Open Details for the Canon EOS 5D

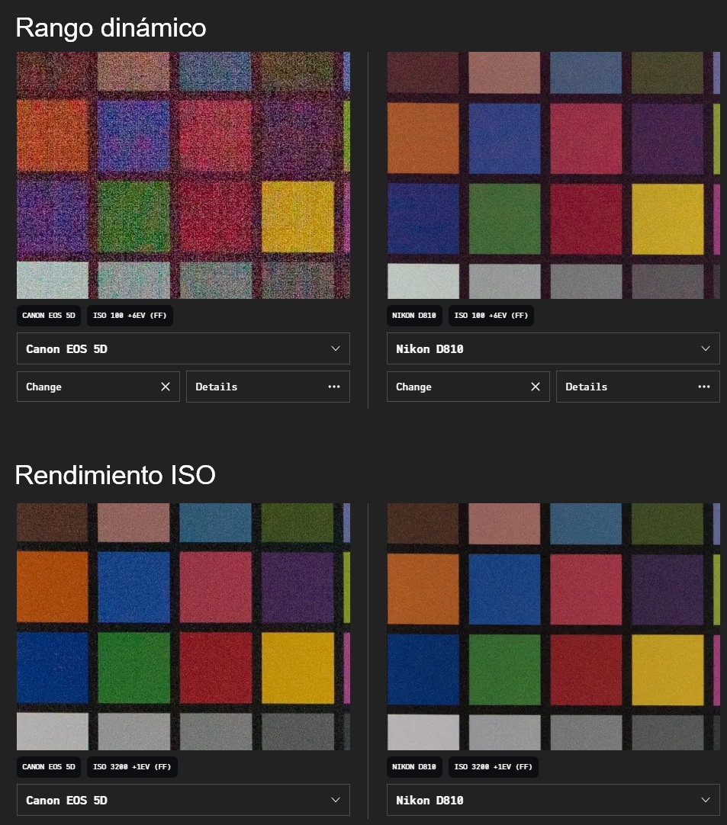tap(268, 387)
